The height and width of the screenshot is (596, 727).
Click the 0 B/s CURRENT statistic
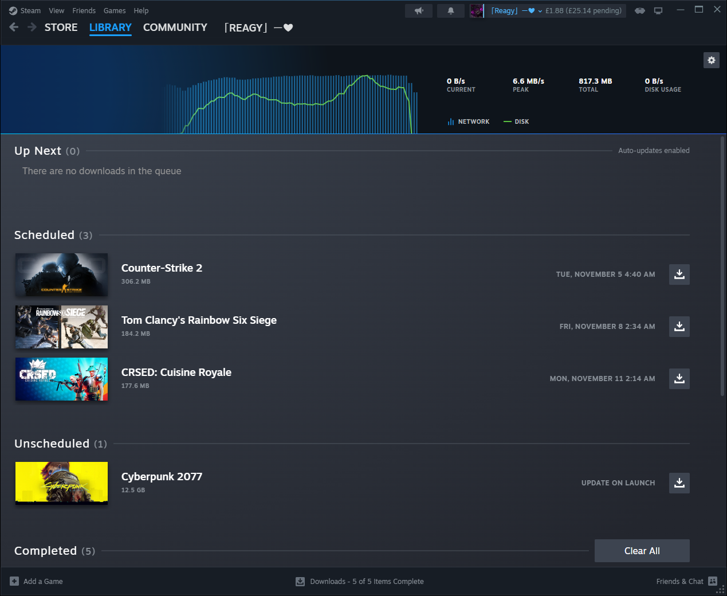click(461, 85)
